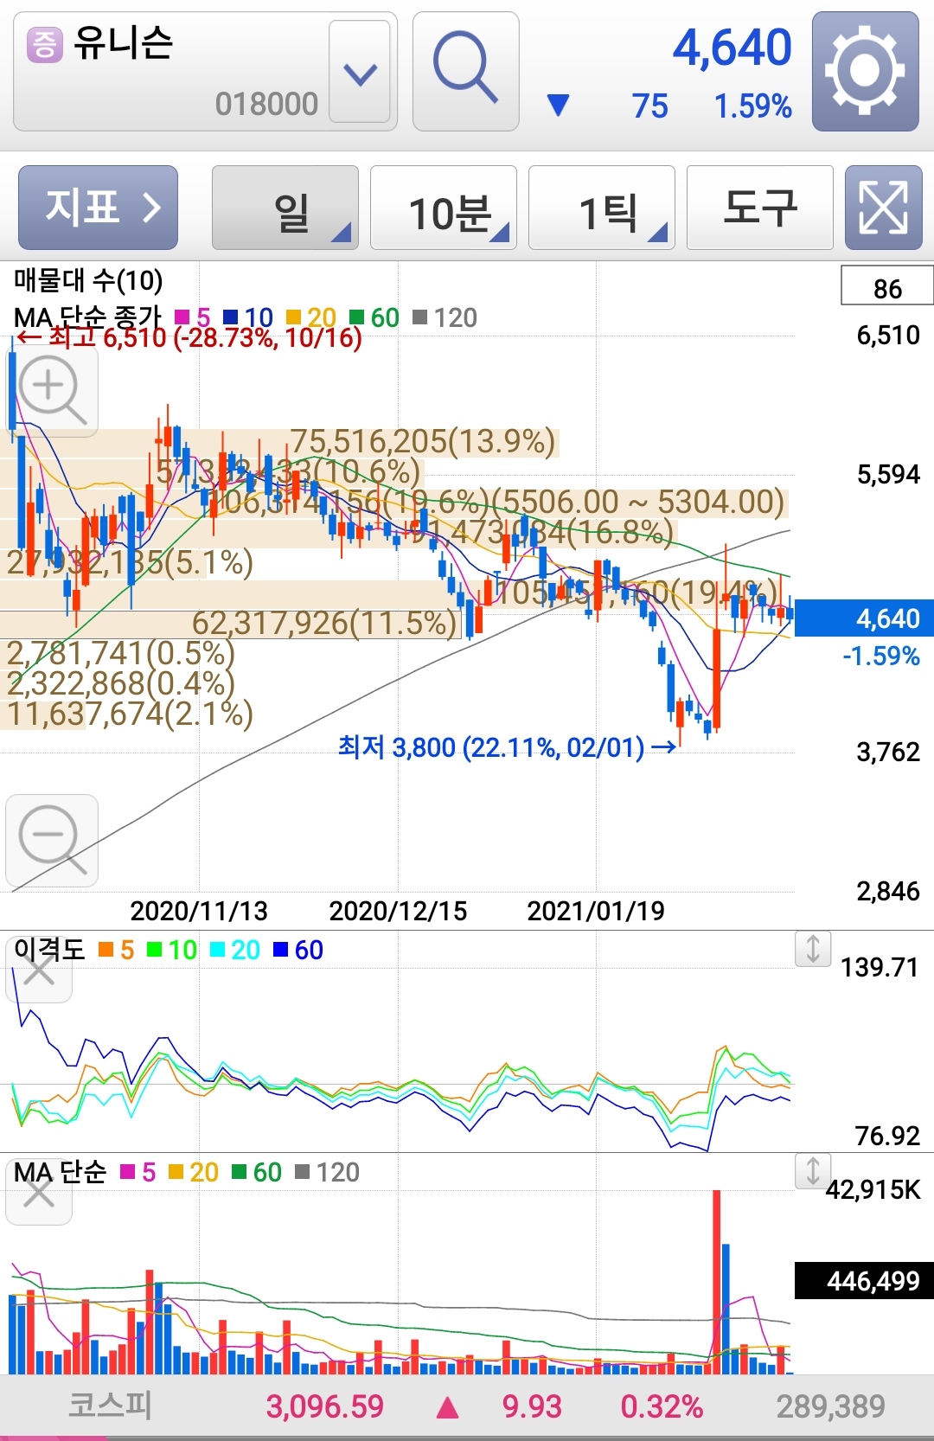Tap the change percent 1.59% in header

tap(752, 106)
